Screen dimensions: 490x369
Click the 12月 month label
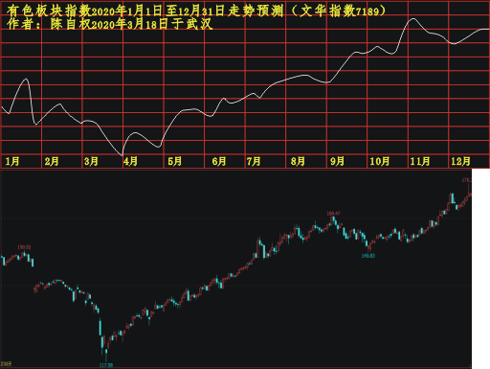[x=460, y=162]
